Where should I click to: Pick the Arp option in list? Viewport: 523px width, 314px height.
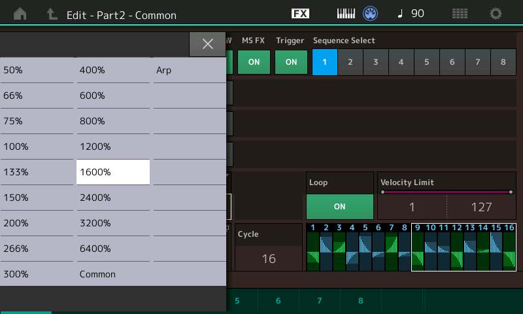coord(190,70)
